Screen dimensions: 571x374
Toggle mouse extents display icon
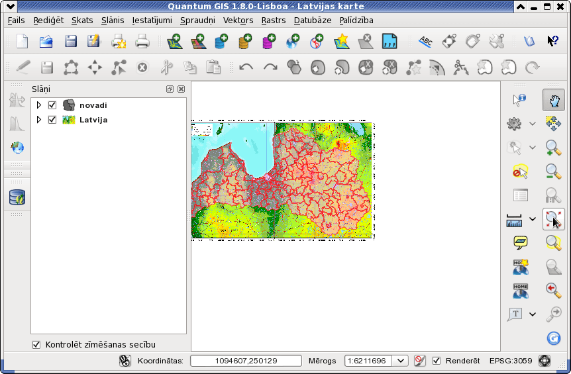pyautogui.click(x=125, y=361)
